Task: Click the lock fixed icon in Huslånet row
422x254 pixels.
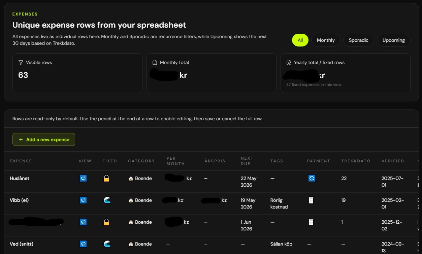Action: coord(106,178)
